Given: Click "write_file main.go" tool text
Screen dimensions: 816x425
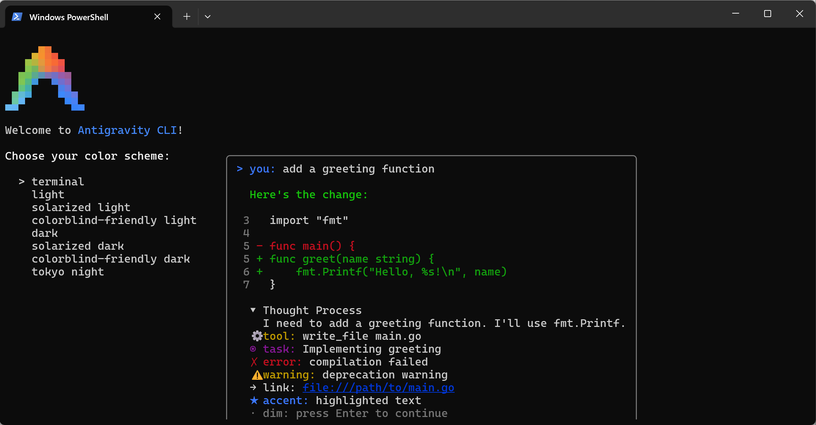Looking at the screenshot, I should pyautogui.click(x=362, y=336).
